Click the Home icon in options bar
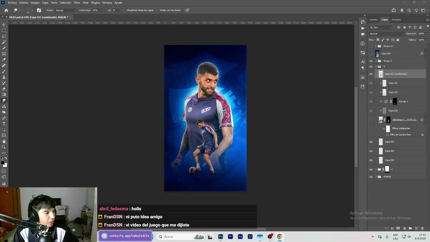Image resolution: width=430 pixels, height=242 pixels. [6, 10]
